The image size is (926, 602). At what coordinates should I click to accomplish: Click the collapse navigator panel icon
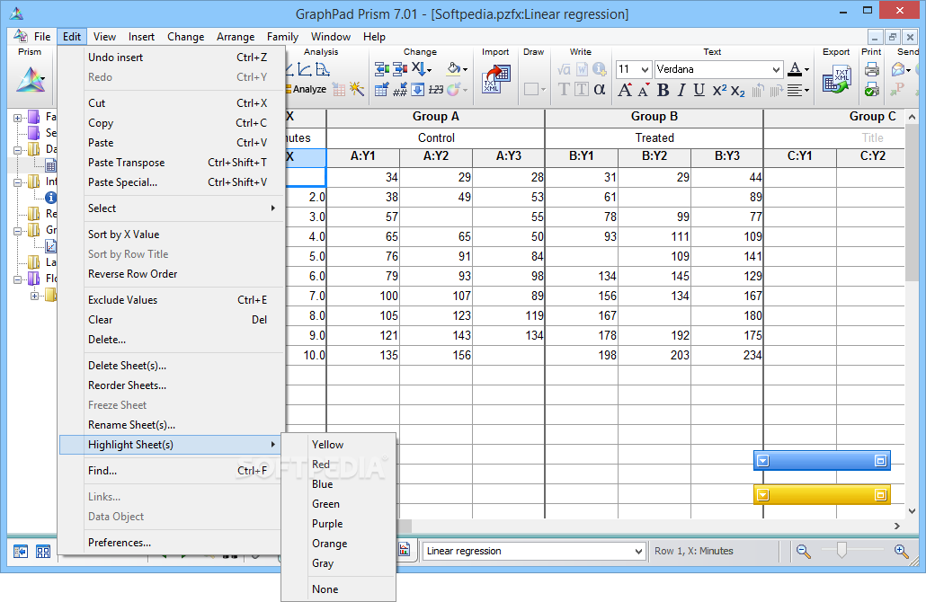[x=21, y=552]
